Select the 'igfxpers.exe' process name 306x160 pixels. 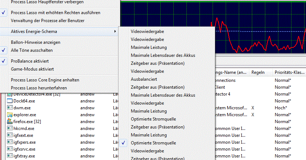tap(25, 142)
